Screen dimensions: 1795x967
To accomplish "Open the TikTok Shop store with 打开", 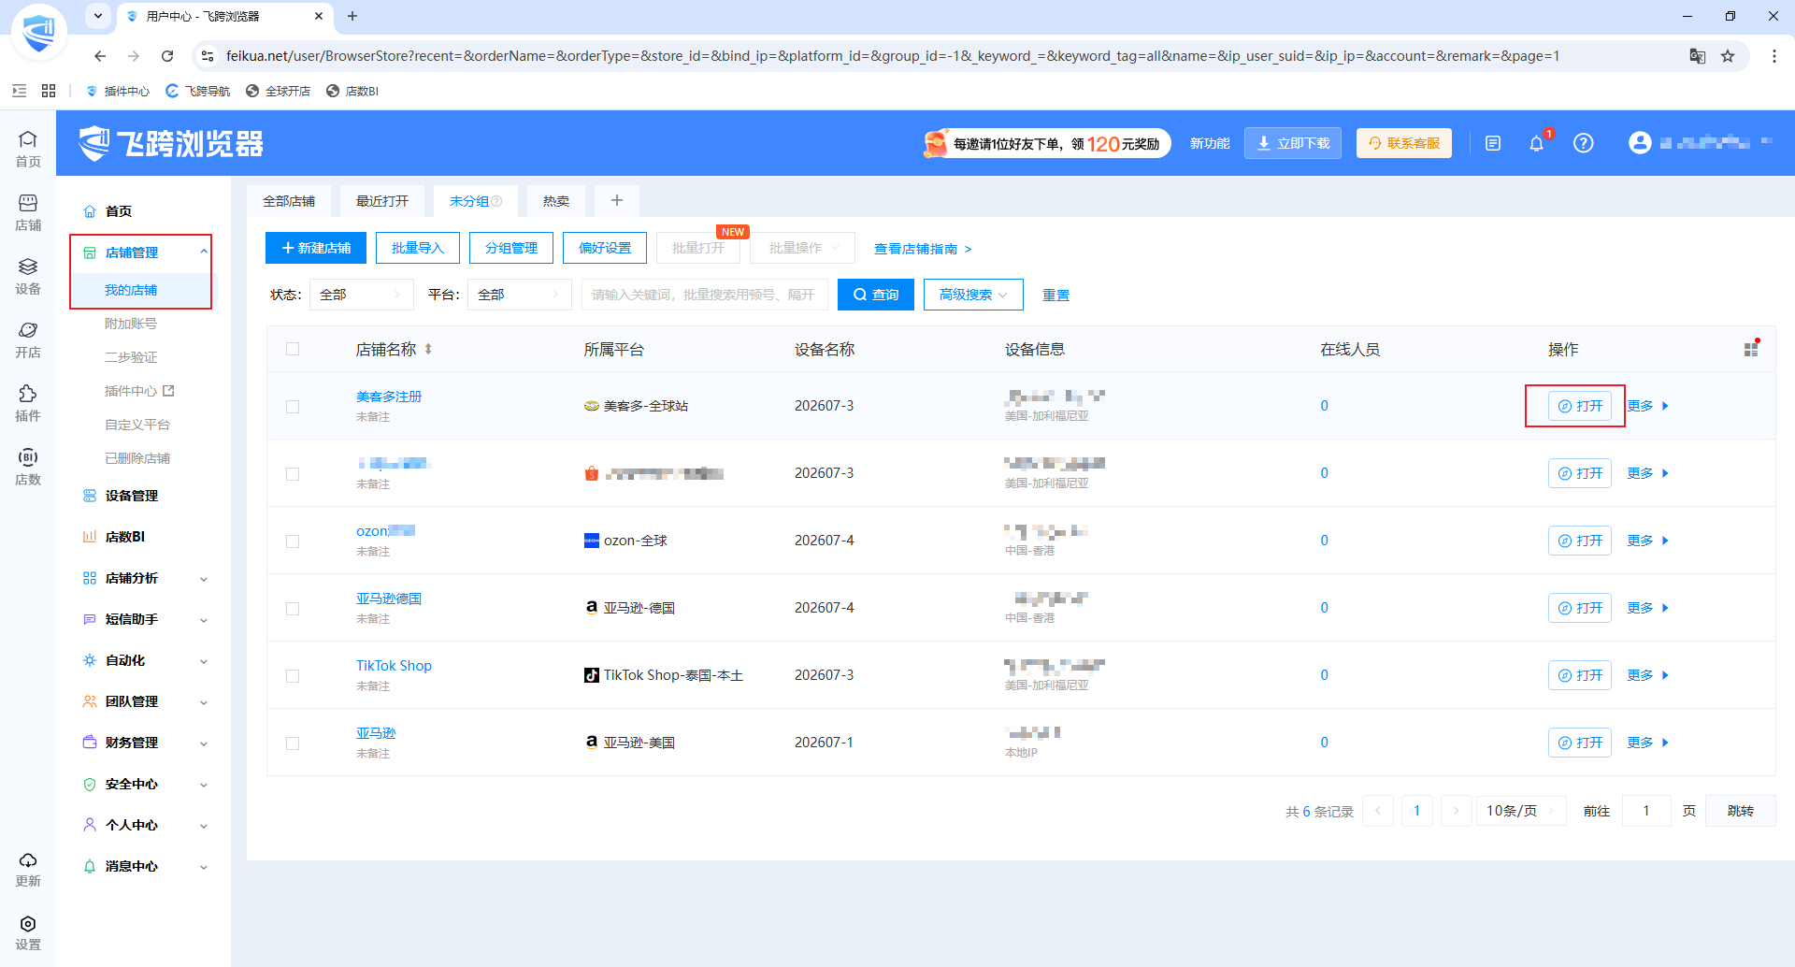I will tap(1580, 675).
